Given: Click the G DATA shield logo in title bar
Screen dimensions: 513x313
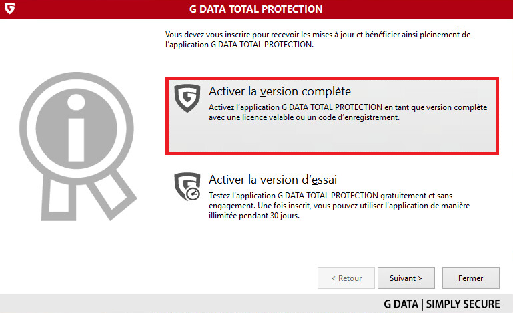Looking at the screenshot, I should [x=10, y=8].
